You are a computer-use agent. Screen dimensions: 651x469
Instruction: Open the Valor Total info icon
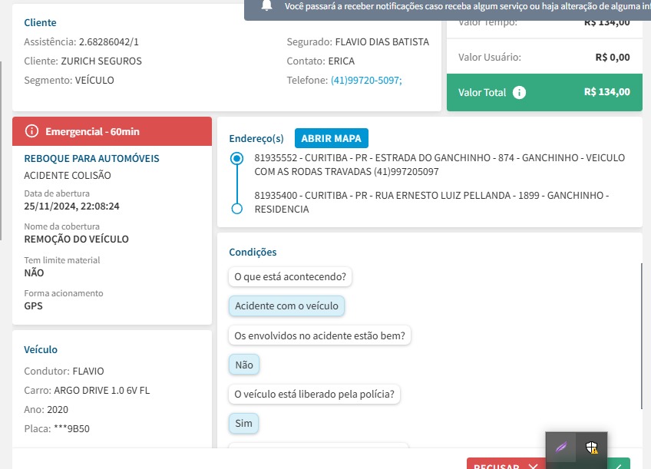tap(519, 92)
